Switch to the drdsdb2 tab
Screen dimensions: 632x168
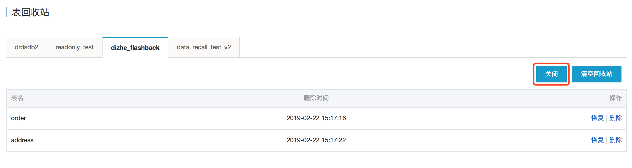pyautogui.click(x=27, y=47)
